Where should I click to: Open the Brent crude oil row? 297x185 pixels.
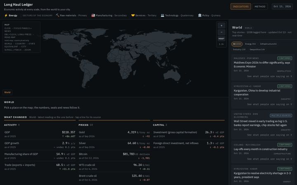tap(114, 178)
